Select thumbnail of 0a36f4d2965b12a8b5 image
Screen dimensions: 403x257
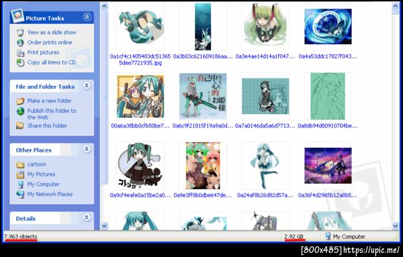click(328, 166)
